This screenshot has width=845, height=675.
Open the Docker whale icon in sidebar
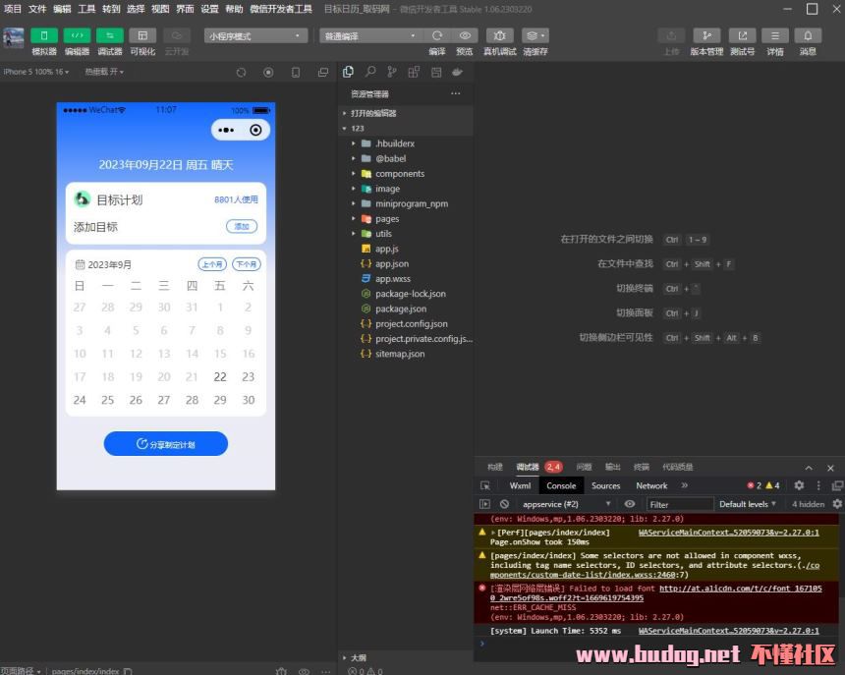[x=457, y=72]
